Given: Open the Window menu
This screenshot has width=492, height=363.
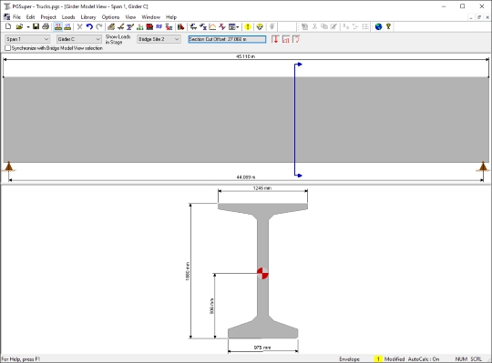Looking at the screenshot, I should point(151,17).
